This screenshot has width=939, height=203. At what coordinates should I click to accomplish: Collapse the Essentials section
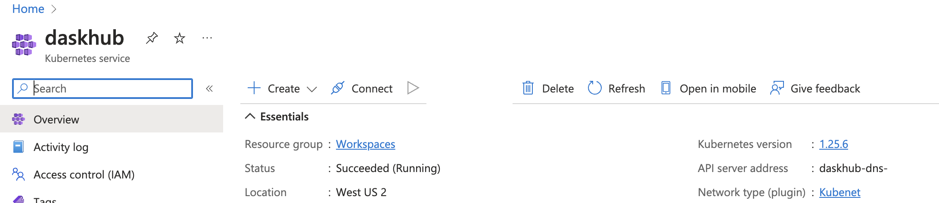coord(277,117)
